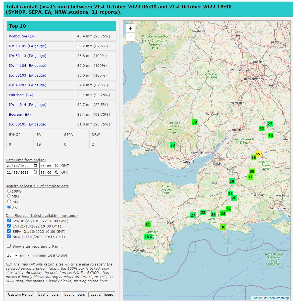Image resolution: width=293 pixels, height=301 pixels.
Task: Click the 28 marker near Wells
Action: 232,181
